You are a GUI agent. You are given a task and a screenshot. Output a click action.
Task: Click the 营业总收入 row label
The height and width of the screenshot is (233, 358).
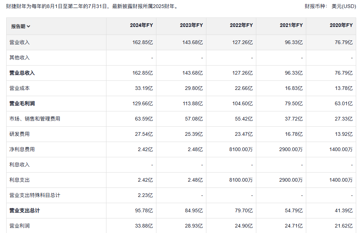click(x=22, y=73)
